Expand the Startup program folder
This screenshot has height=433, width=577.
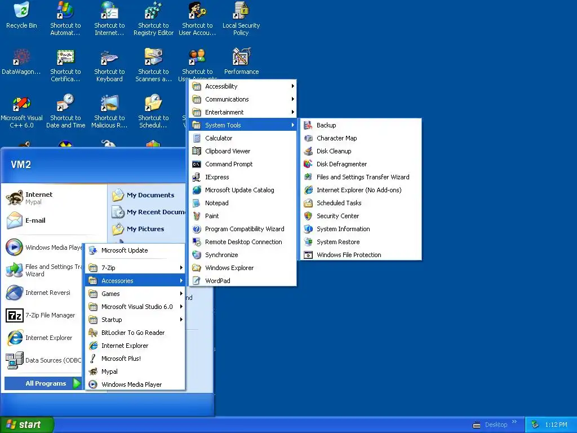coord(135,320)
